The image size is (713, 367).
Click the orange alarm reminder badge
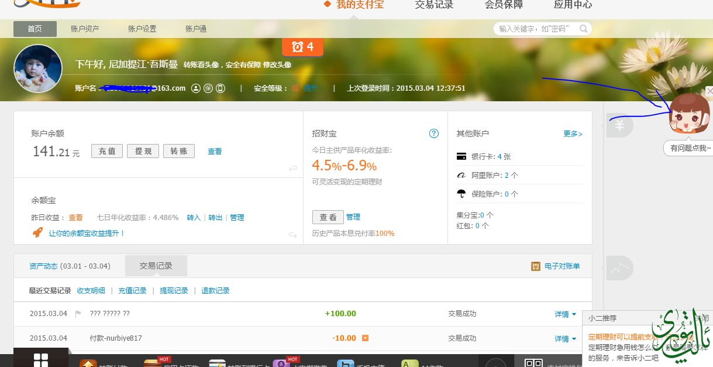302,47
